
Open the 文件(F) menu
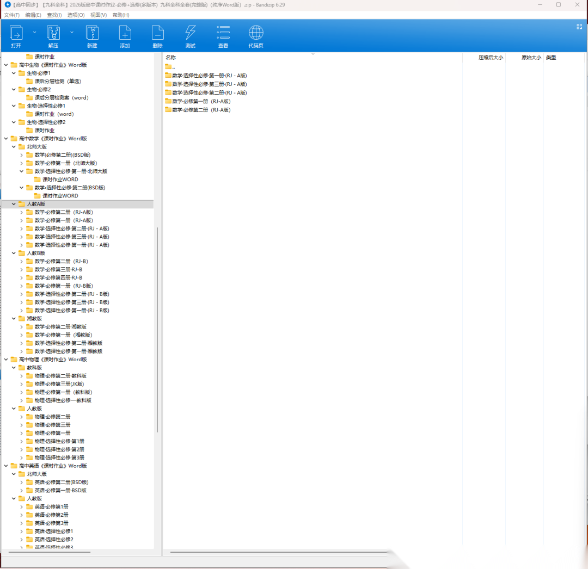pos(11,15)
